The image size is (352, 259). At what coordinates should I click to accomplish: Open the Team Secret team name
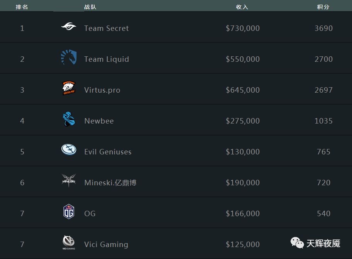tap(106, 28)
